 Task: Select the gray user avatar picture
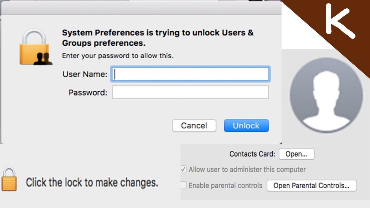click(326, 95)
